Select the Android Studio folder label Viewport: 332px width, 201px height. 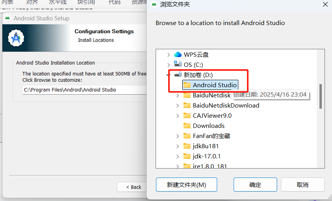coord(215,85)
